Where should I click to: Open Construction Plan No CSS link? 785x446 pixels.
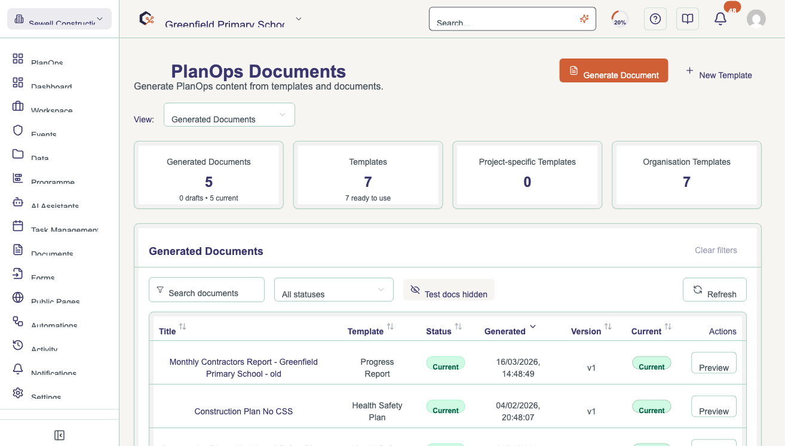244,411
